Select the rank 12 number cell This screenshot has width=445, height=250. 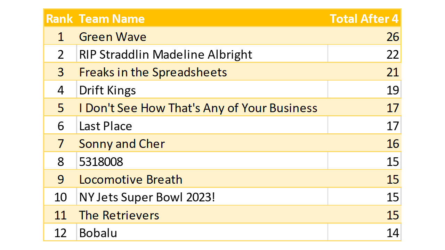pos(60,233)
